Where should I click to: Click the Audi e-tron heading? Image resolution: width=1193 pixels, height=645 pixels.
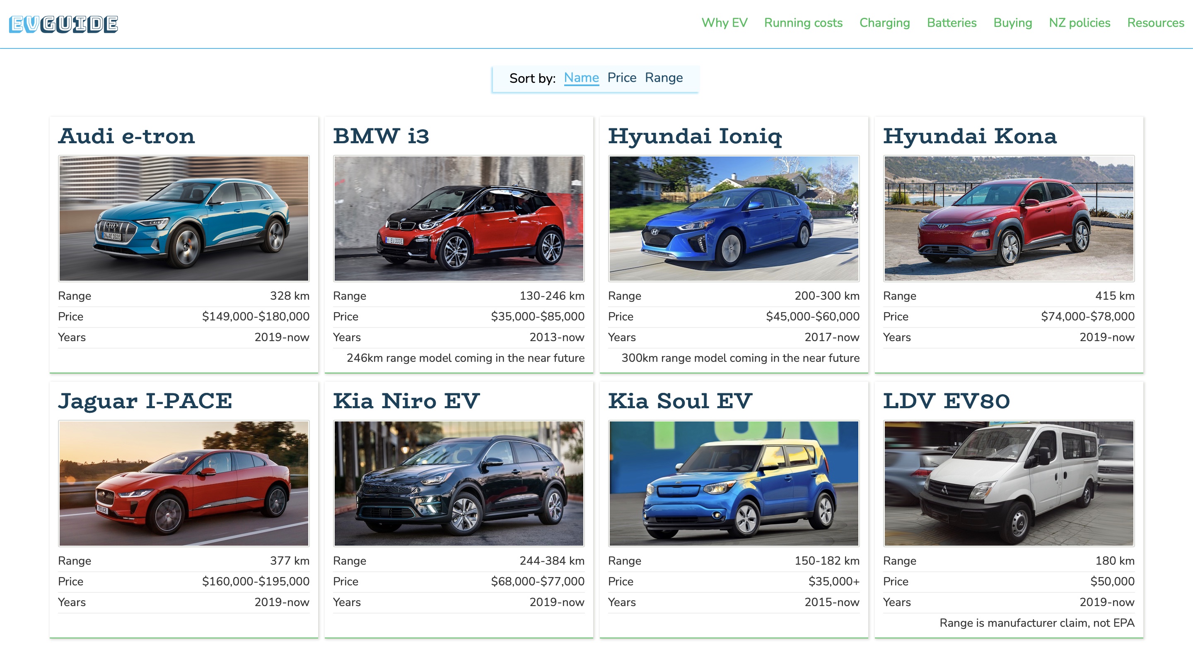click(x=126, y=136)
